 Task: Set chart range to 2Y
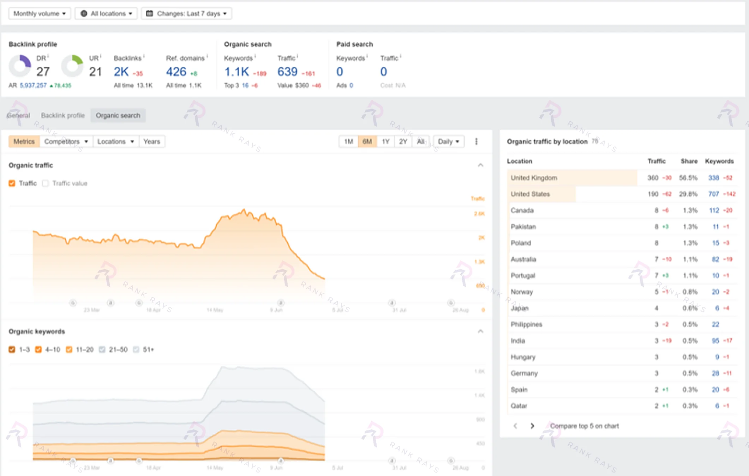tap(403, 141)
